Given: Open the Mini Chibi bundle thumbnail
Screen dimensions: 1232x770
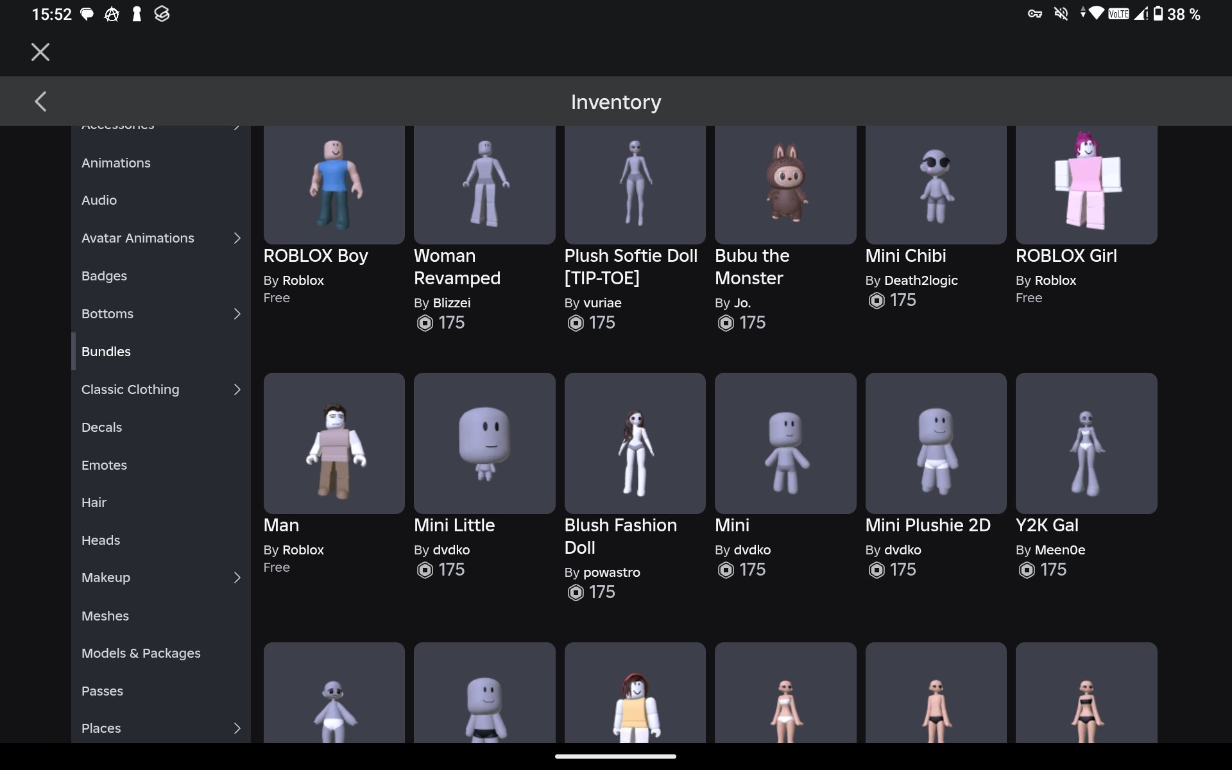Looking at the screenshot, I should click(x=936, y=185).
